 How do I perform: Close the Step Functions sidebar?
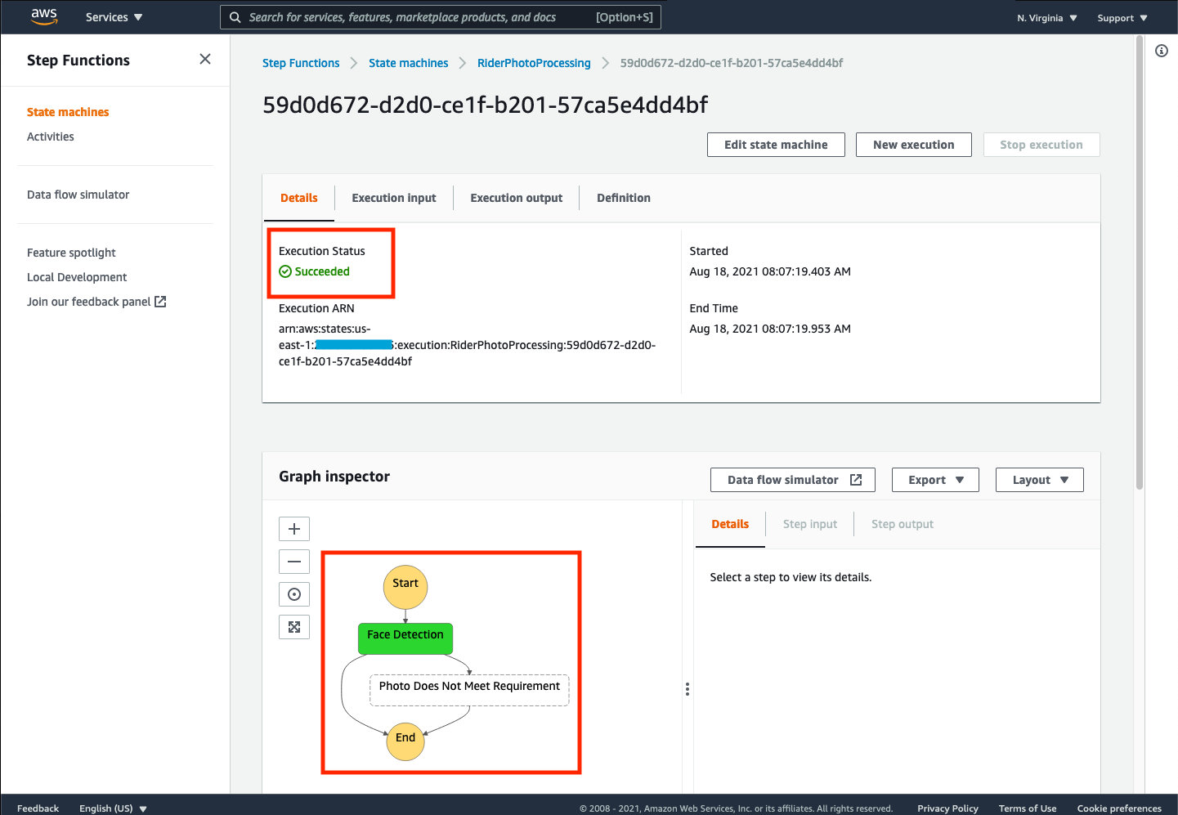coord(205,59)
